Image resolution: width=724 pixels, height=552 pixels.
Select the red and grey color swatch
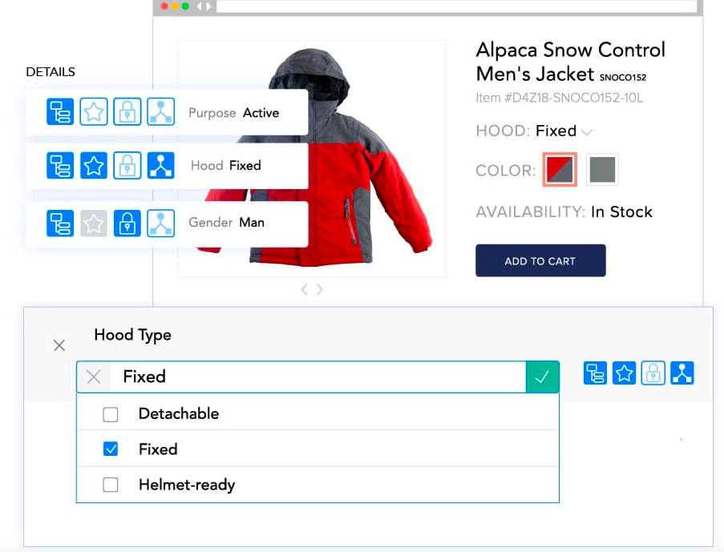560,169
